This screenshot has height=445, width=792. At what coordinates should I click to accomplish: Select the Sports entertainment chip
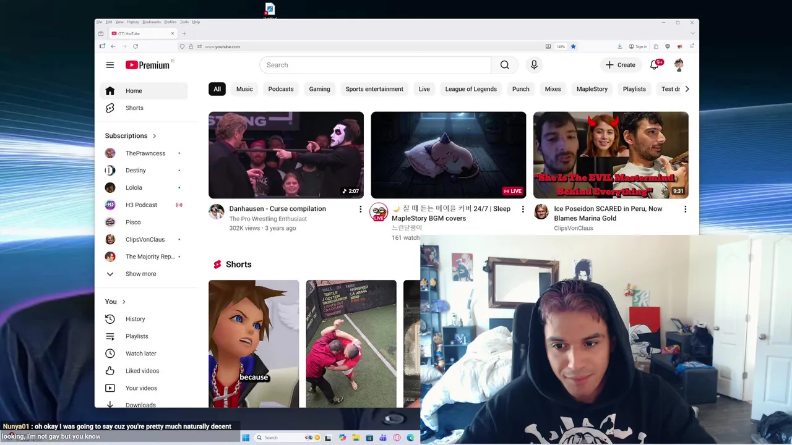coord(374,89)
